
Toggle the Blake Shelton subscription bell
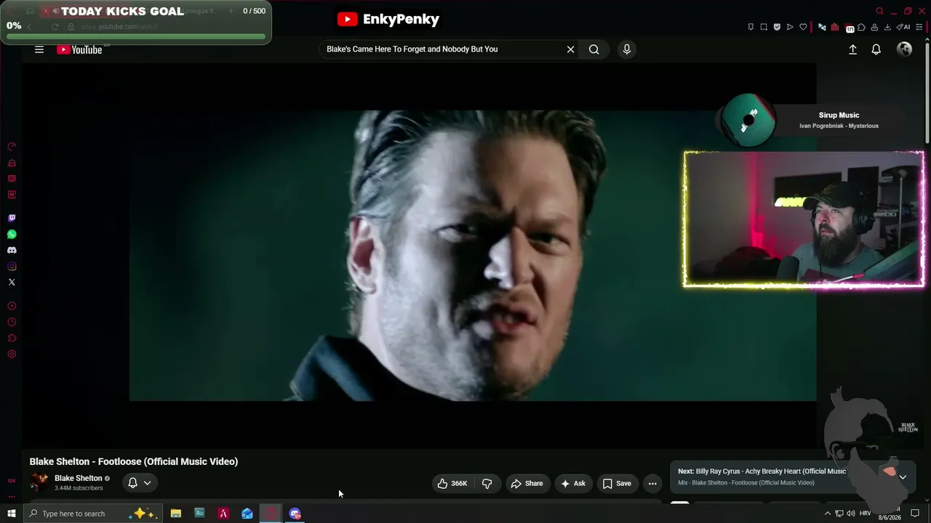[x=140, y=483]
